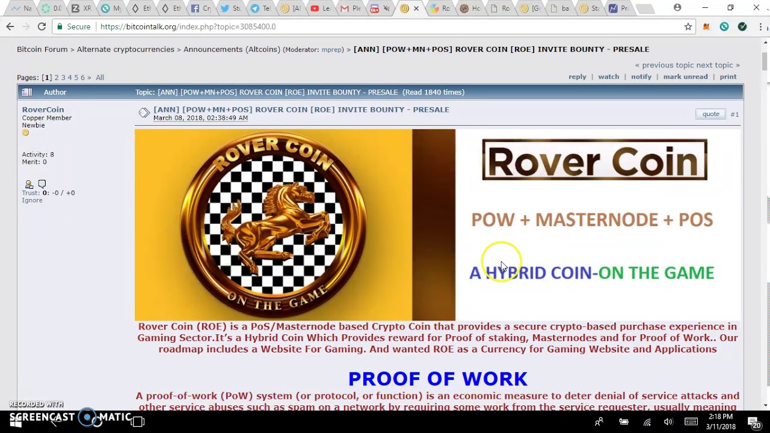Viewport: 770px width, 433px height.
Task: Switch to the Telegram Tel tab
Action: click(262, 8)
